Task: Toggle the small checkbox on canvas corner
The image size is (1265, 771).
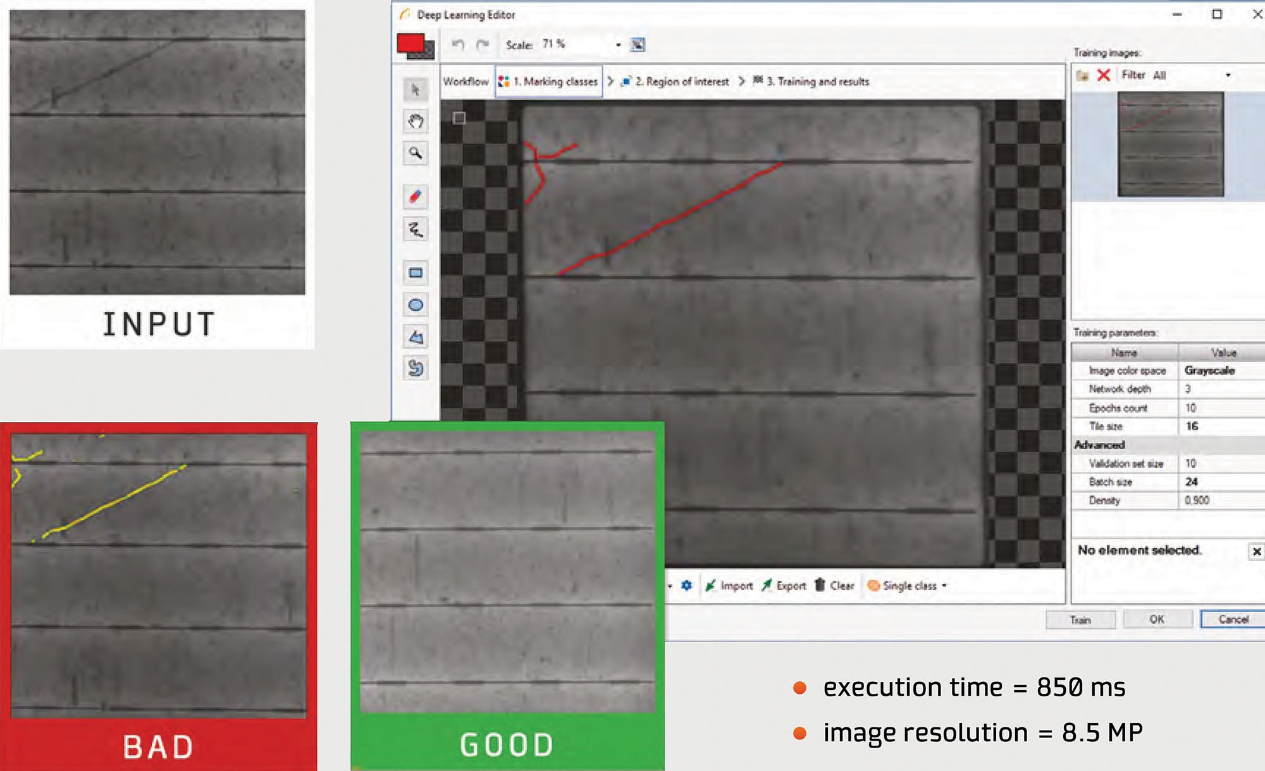Action: 459,118
